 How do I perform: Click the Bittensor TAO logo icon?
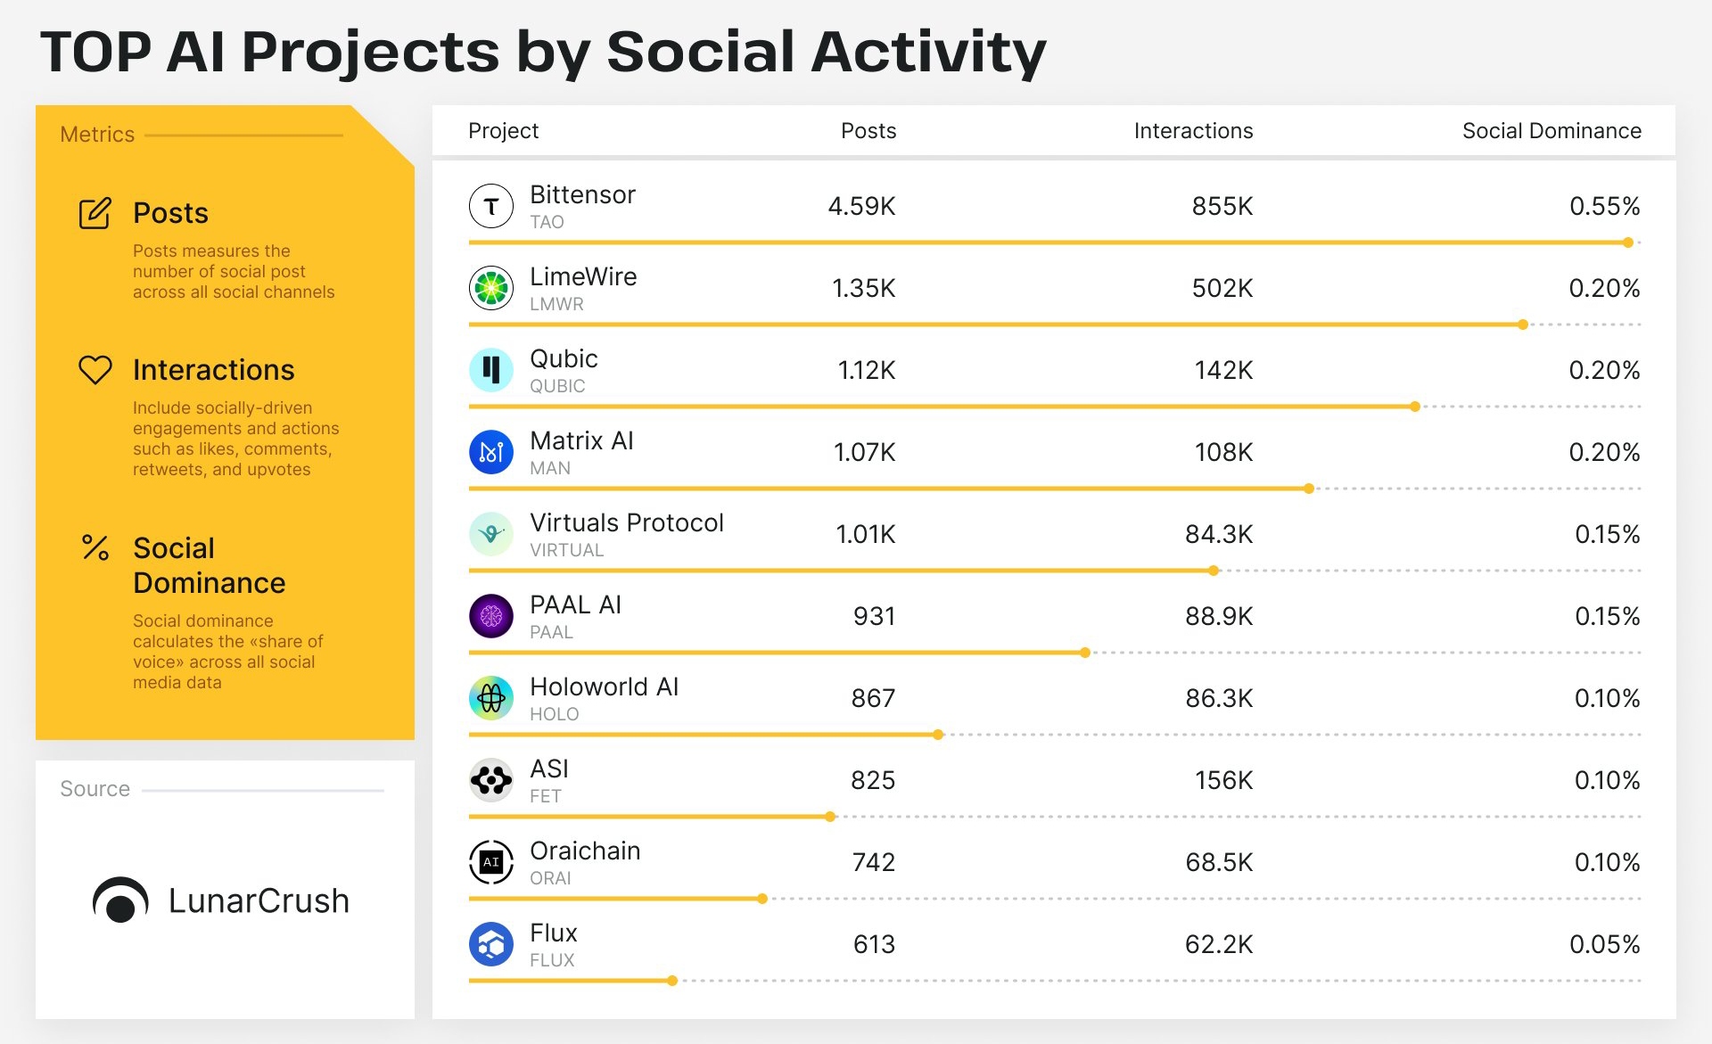(x=490, y=206)
